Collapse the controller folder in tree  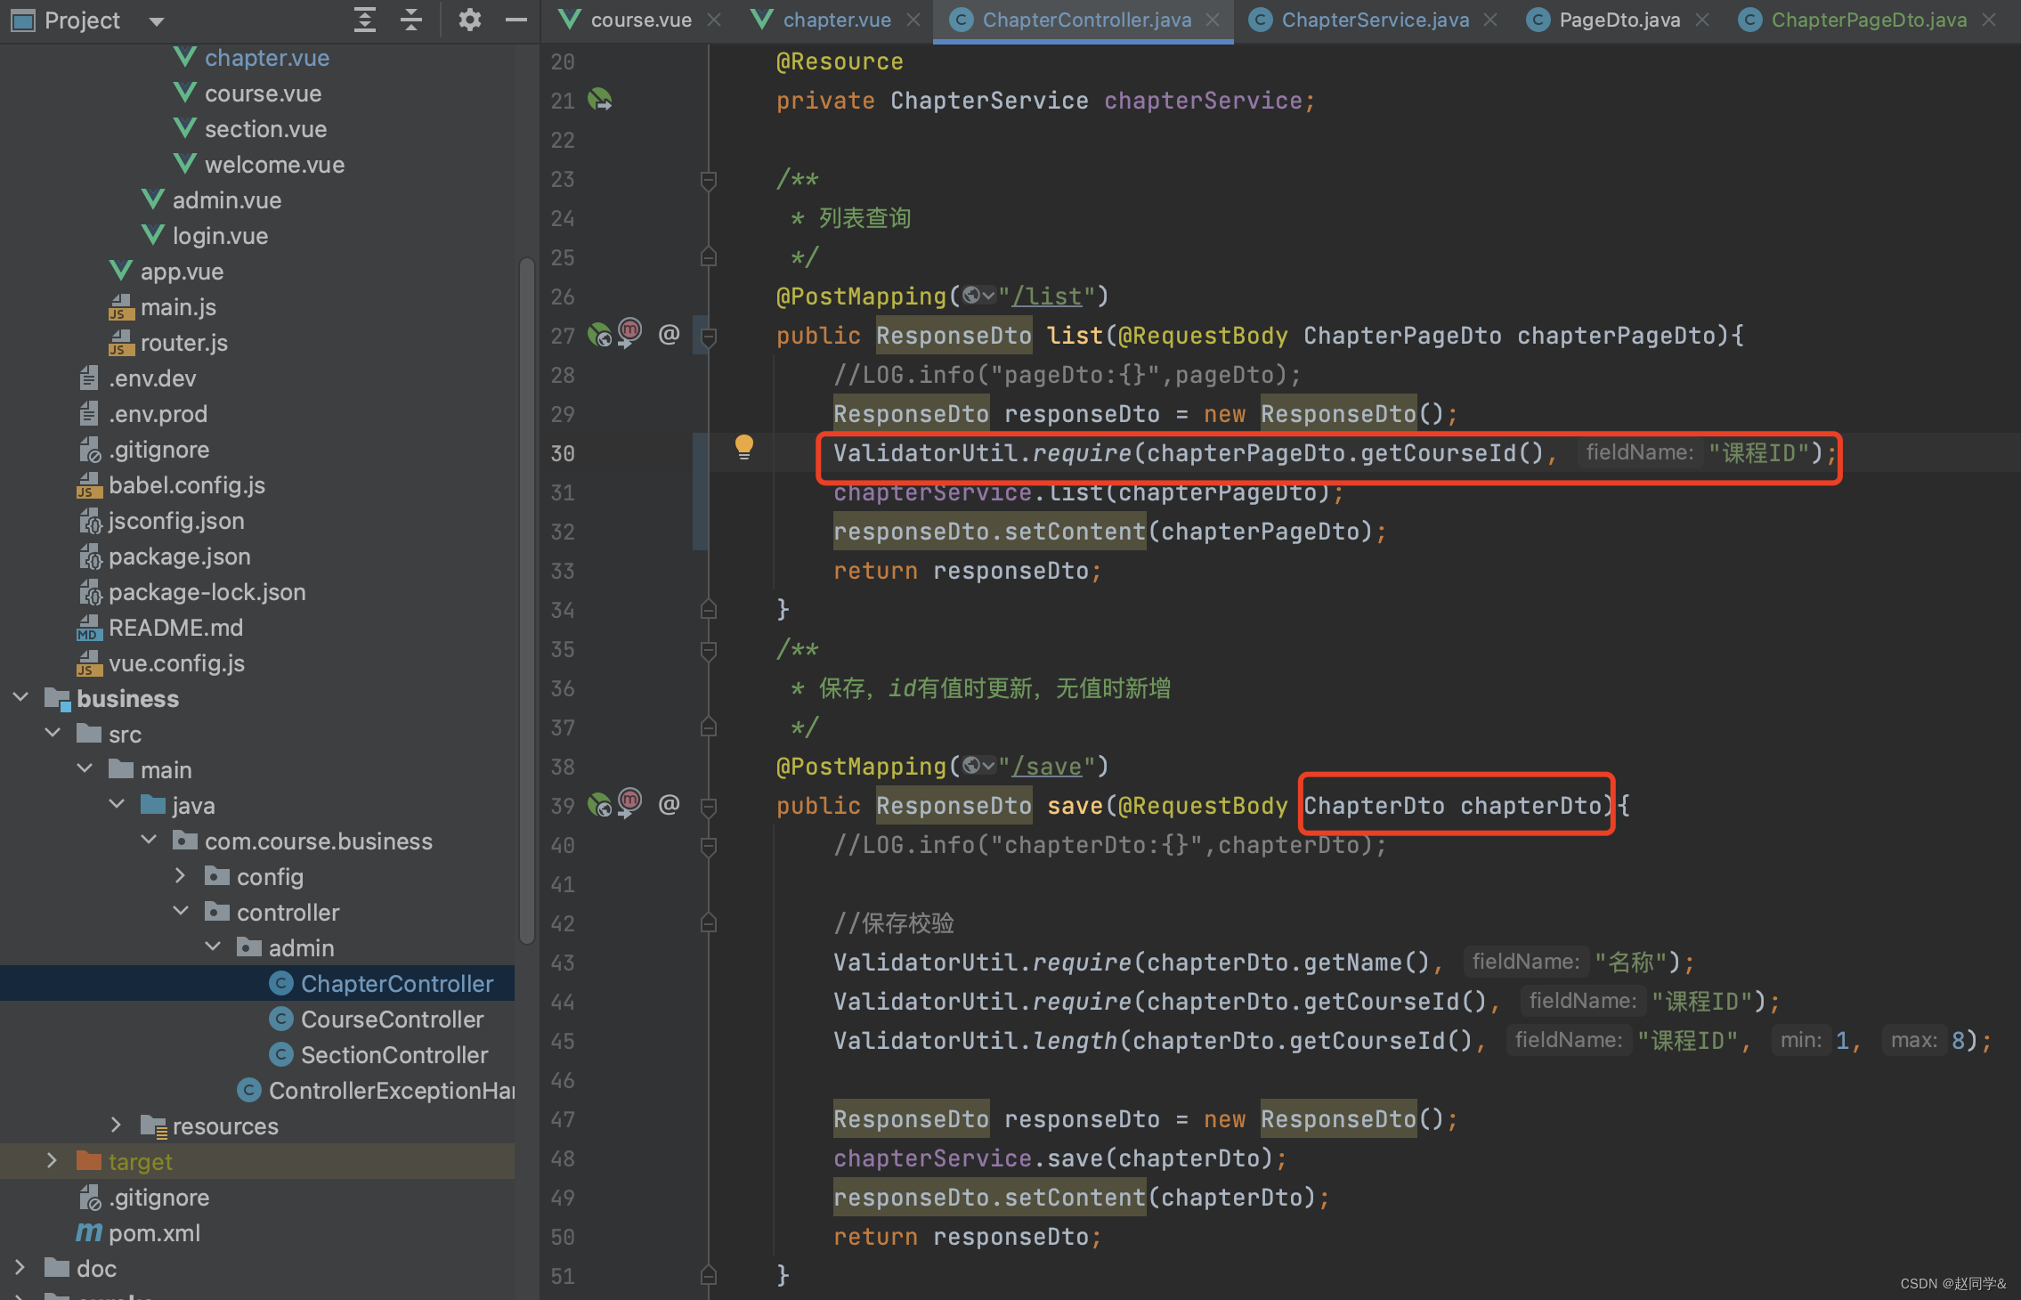tap(181, 911)
